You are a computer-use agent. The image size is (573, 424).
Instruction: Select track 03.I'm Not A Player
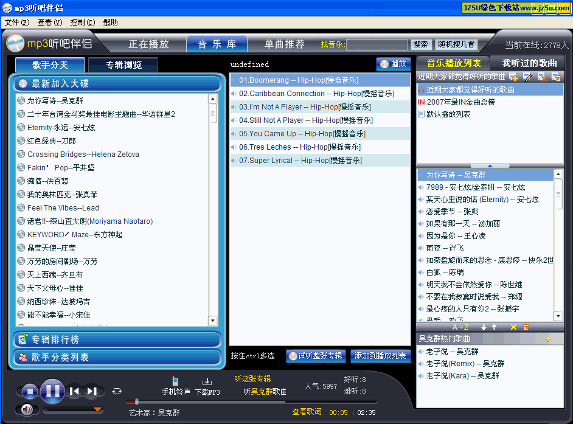point(320,107)
